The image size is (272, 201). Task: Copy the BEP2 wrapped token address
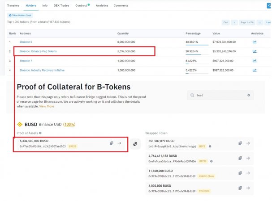pos(240,143)
